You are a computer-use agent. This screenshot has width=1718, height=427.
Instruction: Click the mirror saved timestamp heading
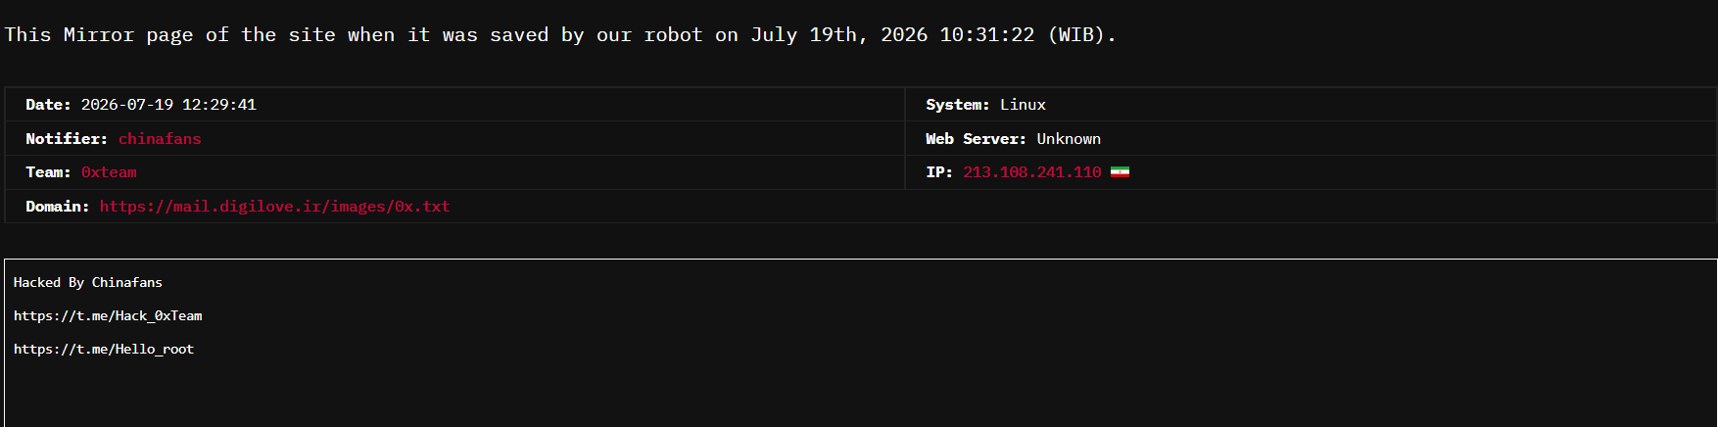coord(560,35)
